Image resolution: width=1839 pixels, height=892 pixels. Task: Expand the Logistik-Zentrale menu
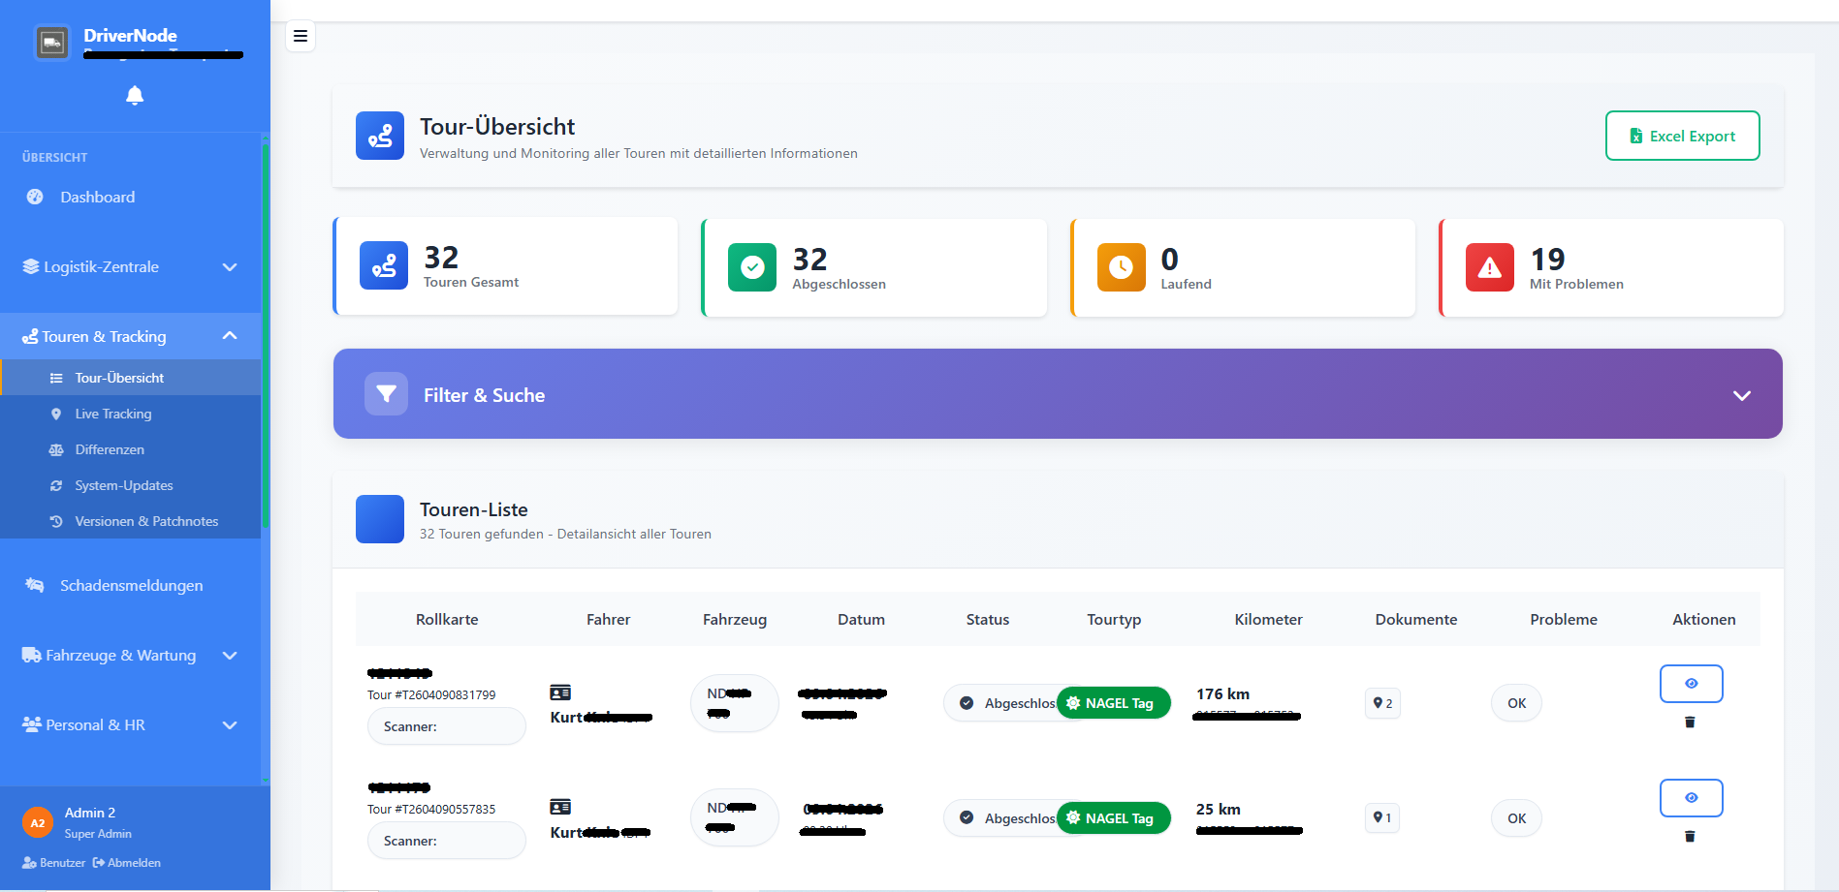[x=131, y=266]
